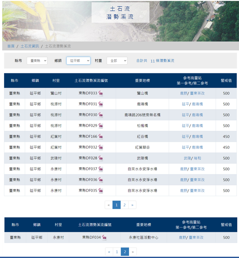
Task: Open photo icon for 東縣DF037
Action: coord(101,169)
